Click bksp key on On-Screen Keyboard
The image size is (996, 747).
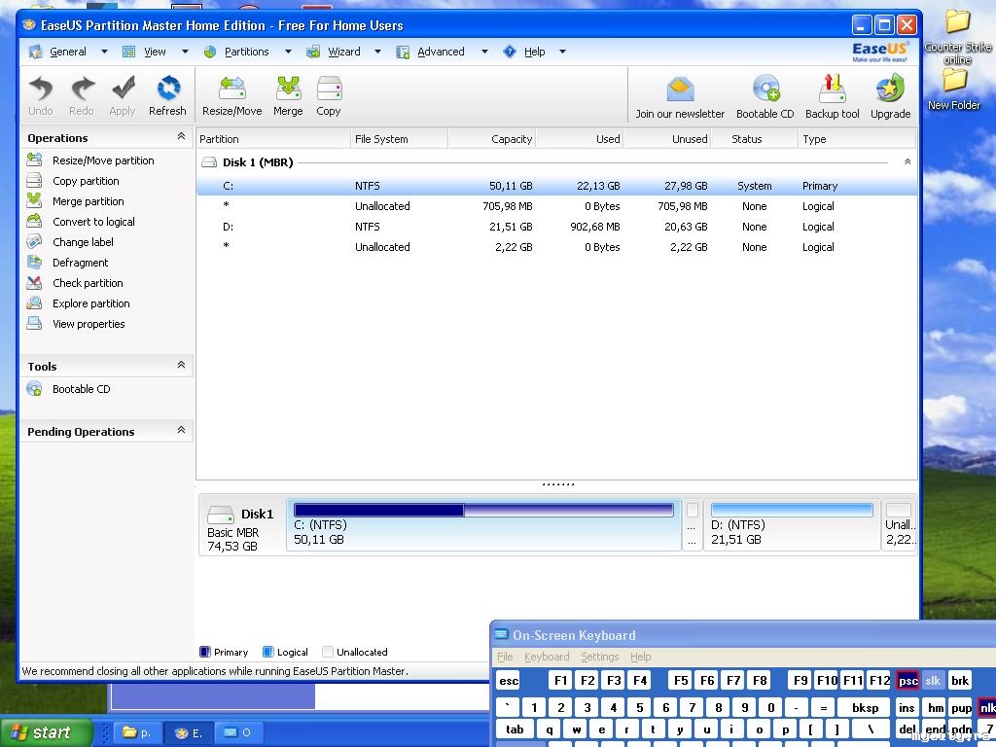pyautogui.click(x=865, y=708)
